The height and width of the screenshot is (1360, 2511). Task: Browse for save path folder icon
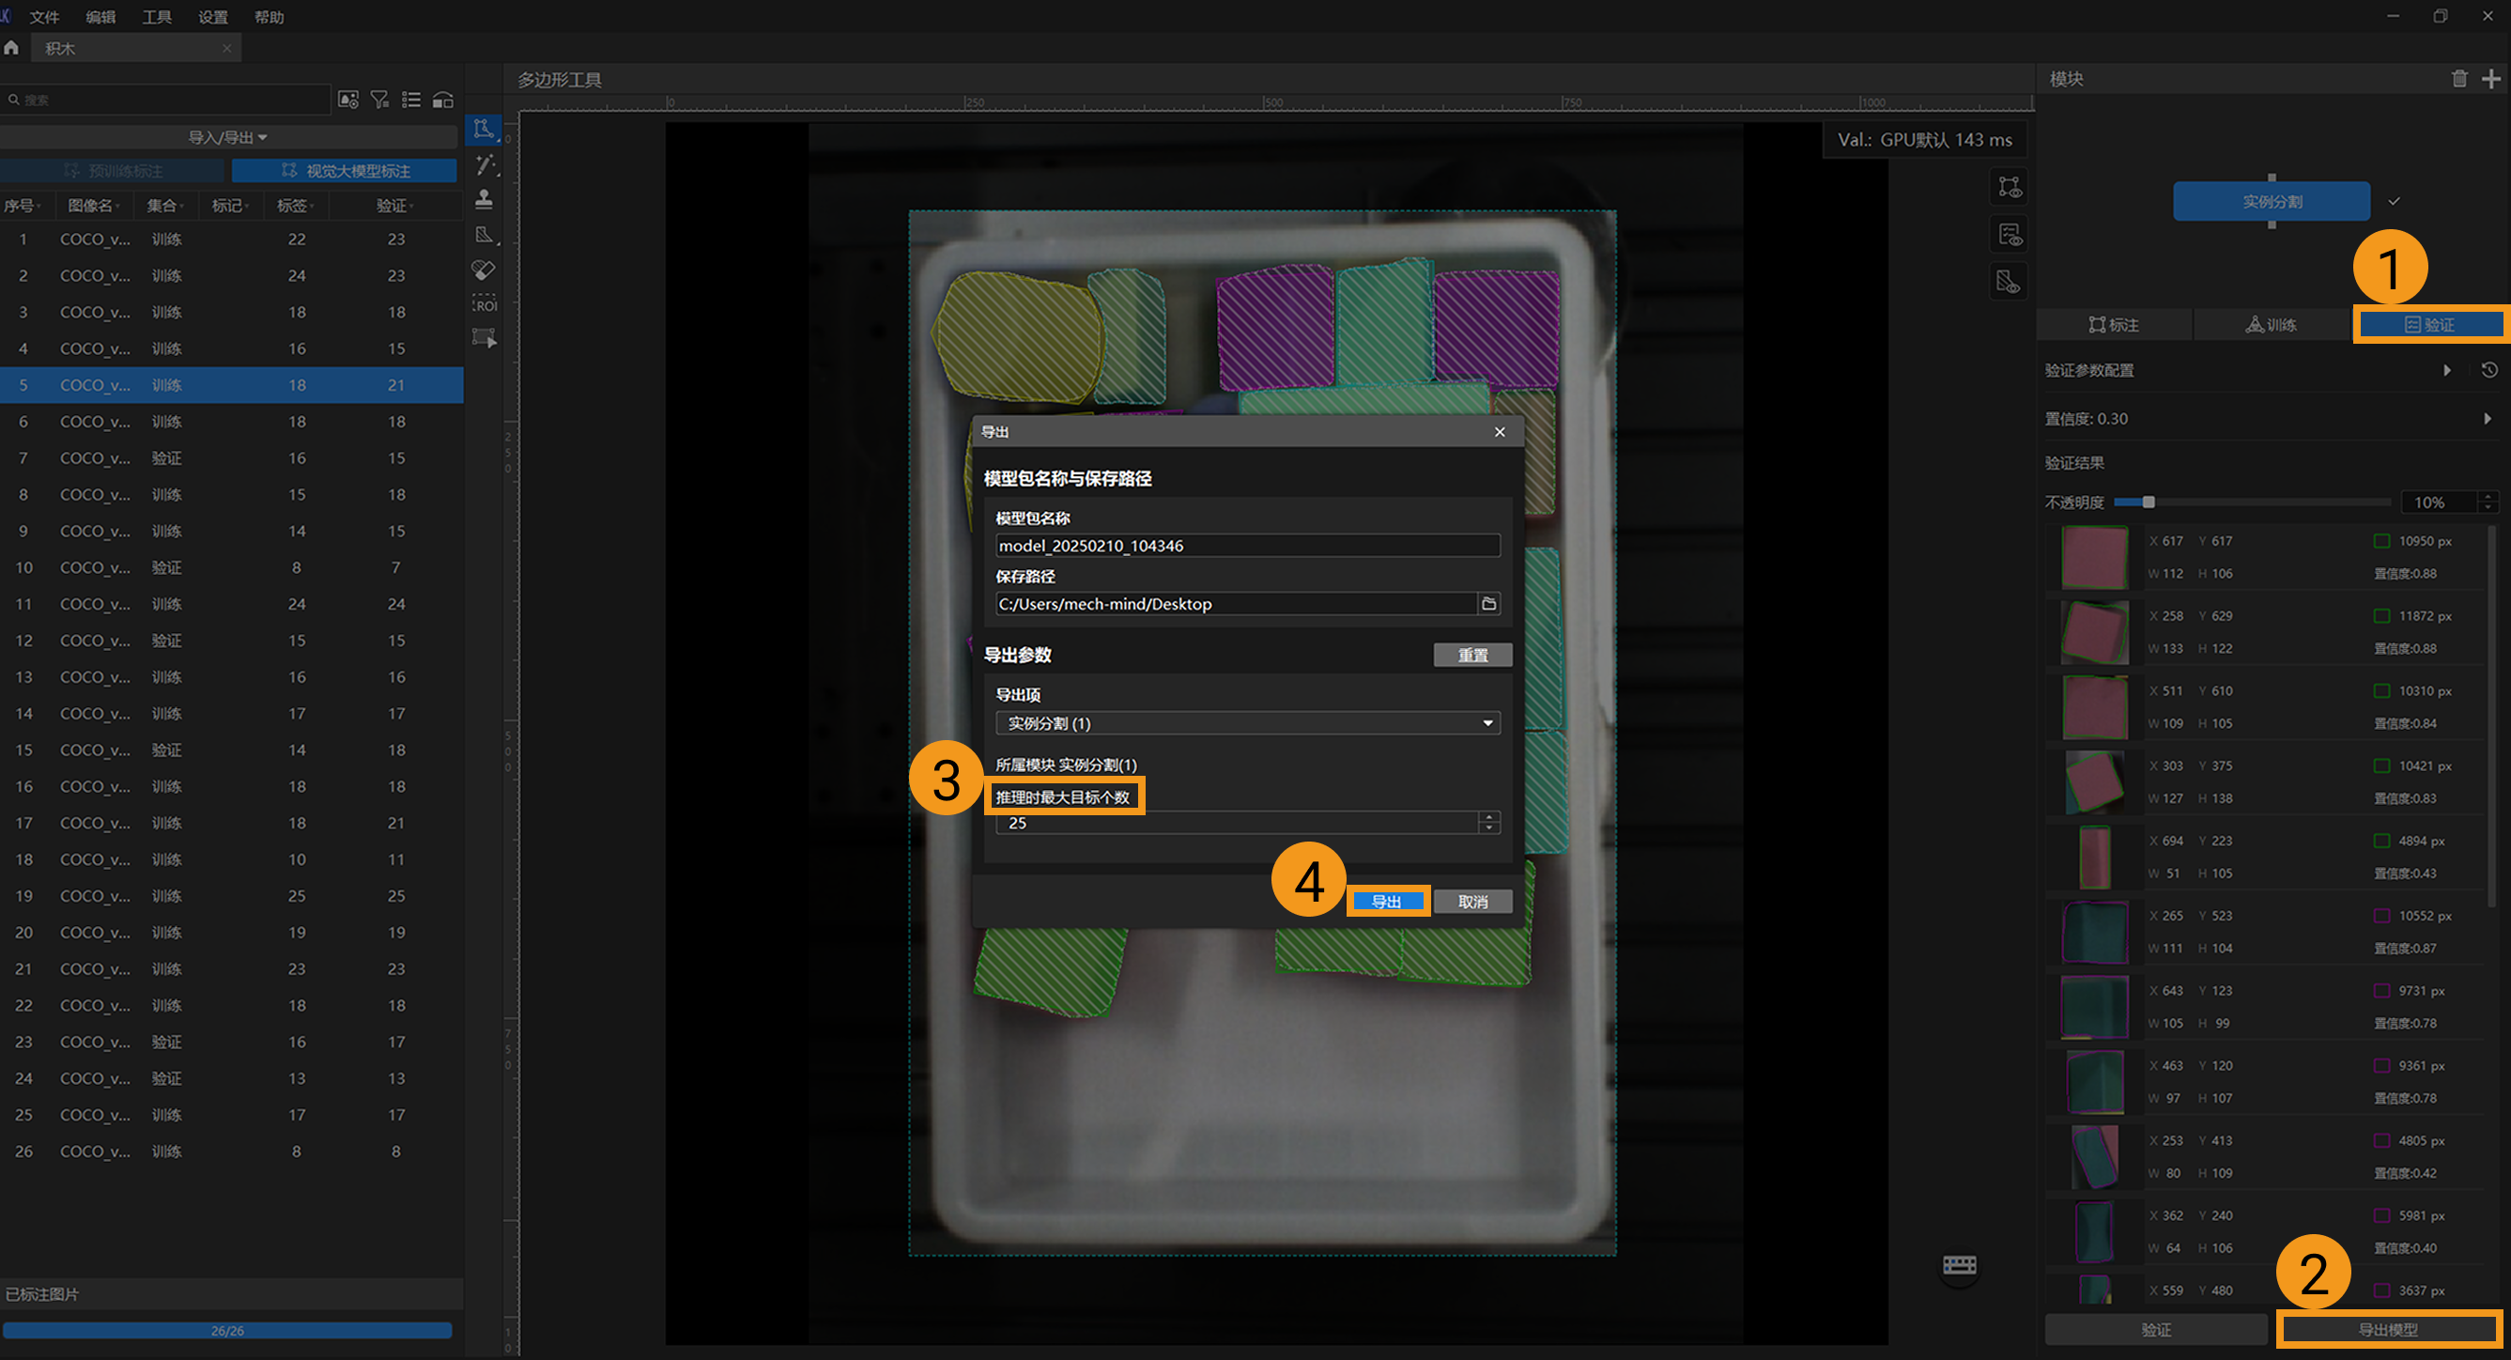pyautogui.click(x=1488, y=604)
